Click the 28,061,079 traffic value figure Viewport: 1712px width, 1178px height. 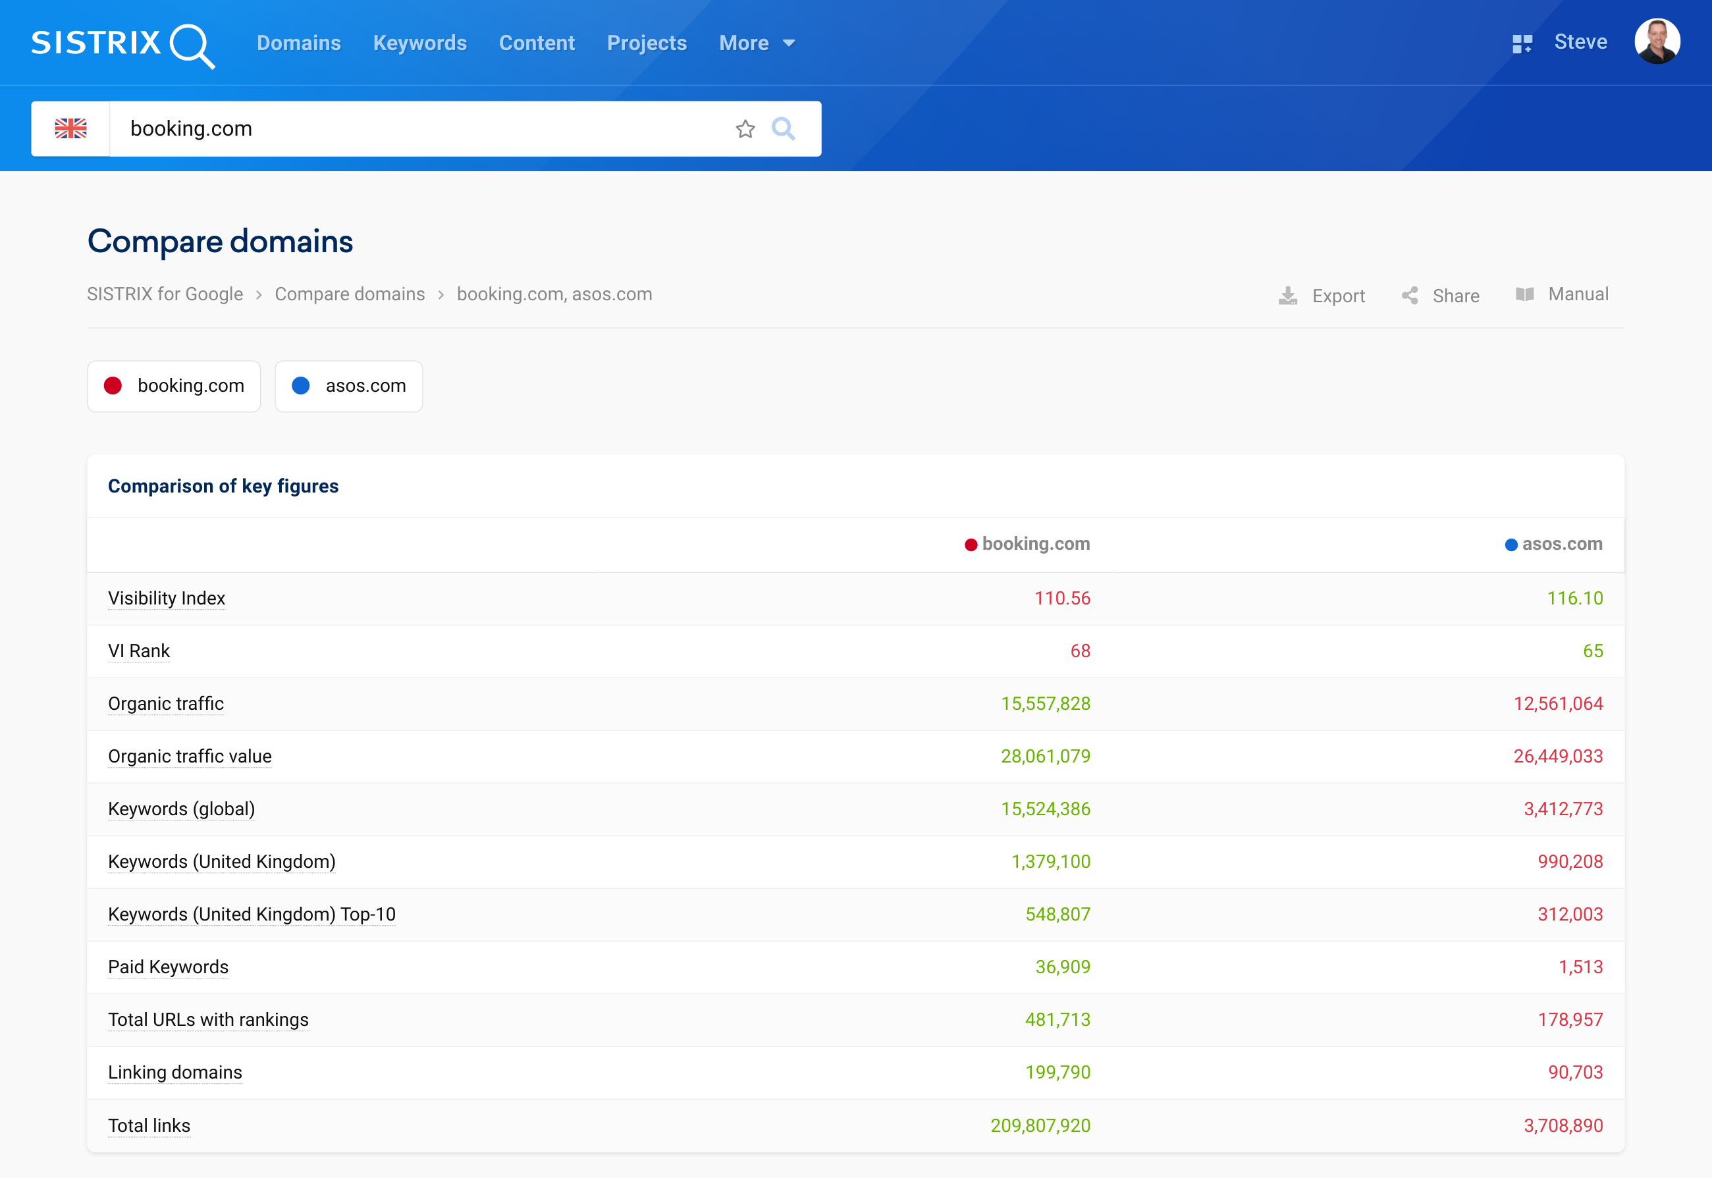1046,756
